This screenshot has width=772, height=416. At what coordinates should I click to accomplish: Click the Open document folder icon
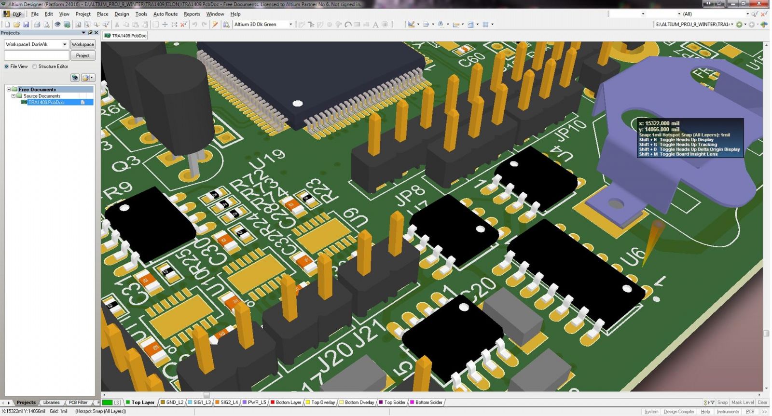16,25
